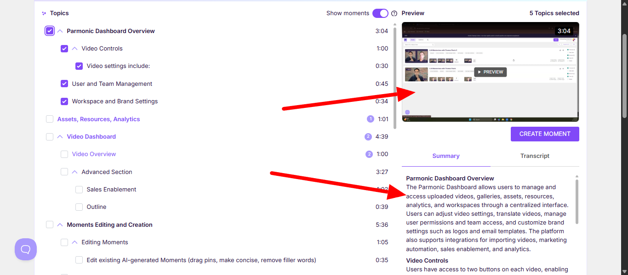
Task: Open the Video Dashboard topic link
Action: tap(91, 136)
